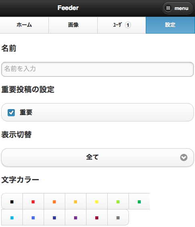
Task: Choose the light green color swatch
Action: click(x=118, y=202)
